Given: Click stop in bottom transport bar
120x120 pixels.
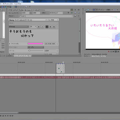Looking at the screenshot, I should [x=3, y=116].
